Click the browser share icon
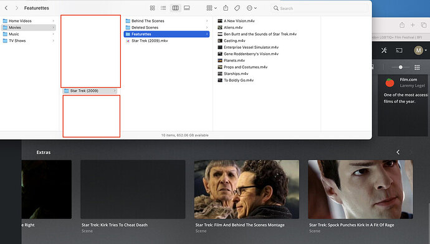Screen dimensions: 430x244 tap(402, 25)
